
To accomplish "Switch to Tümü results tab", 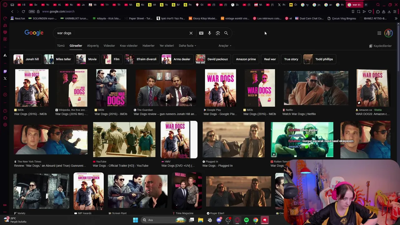I will point(61,46).
